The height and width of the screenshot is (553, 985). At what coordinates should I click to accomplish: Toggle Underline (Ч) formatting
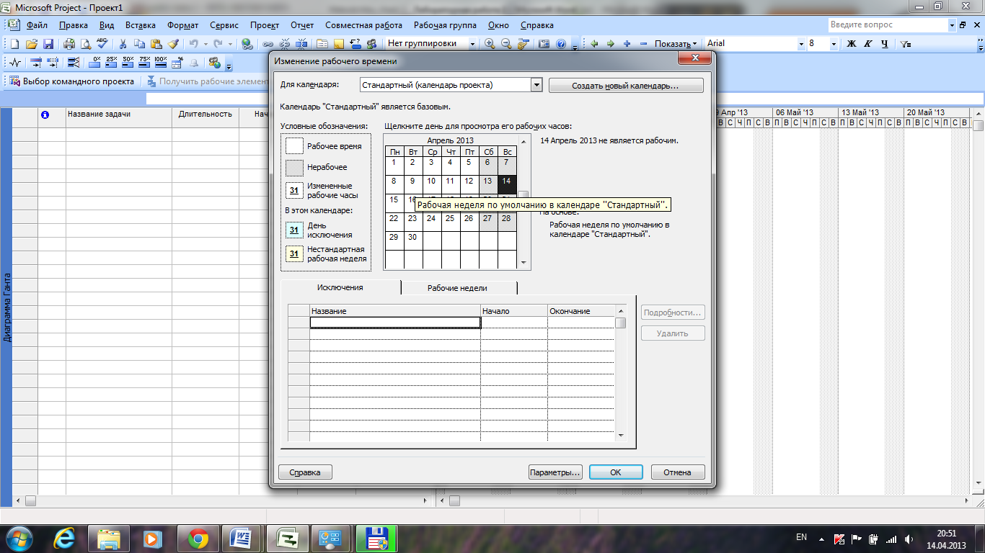coord(885,44)
